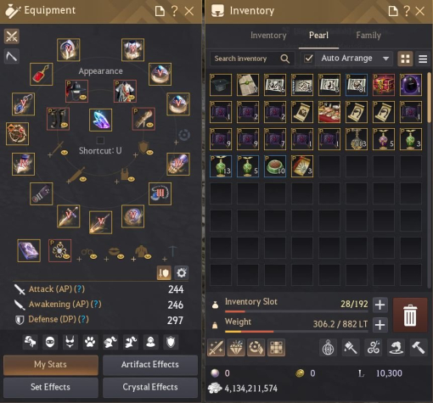Click the magnifier search icon

tap(284, 59)
